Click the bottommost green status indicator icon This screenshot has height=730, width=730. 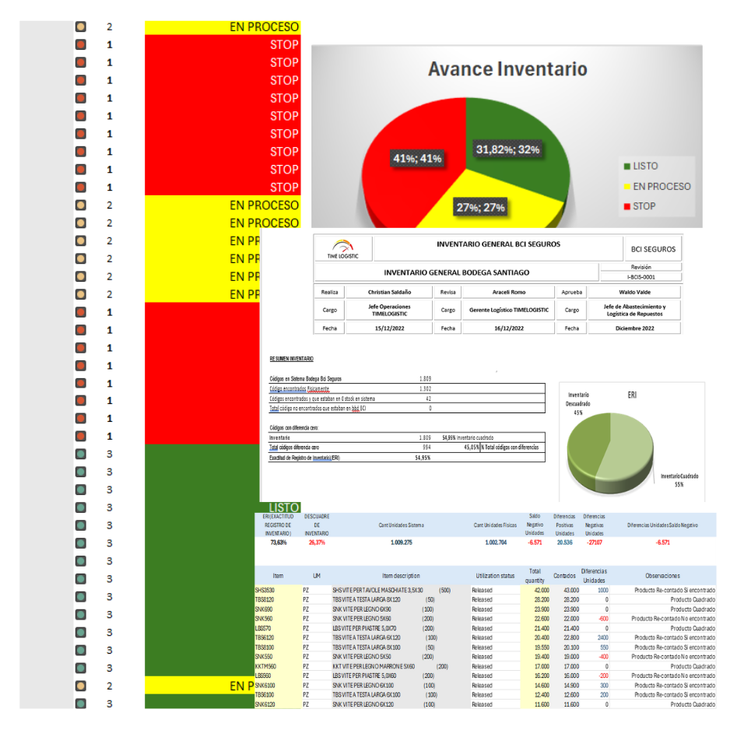[80, 704]
